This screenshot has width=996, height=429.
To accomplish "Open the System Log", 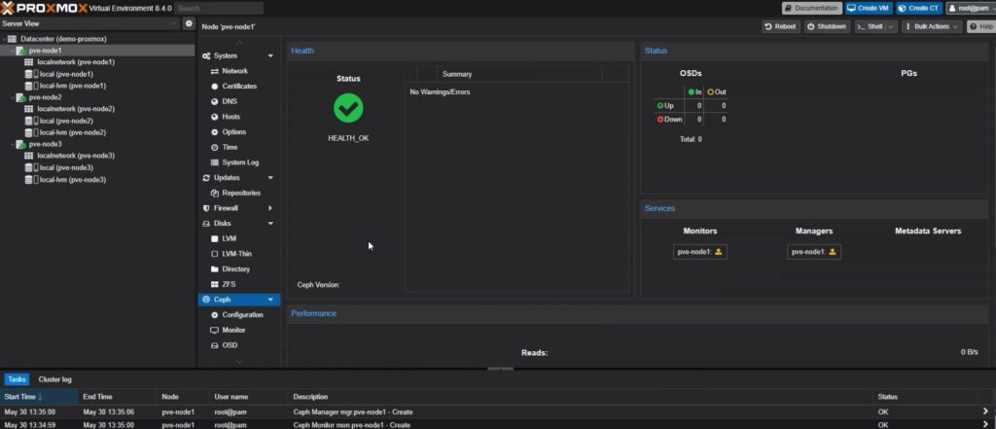I will 240,162.
